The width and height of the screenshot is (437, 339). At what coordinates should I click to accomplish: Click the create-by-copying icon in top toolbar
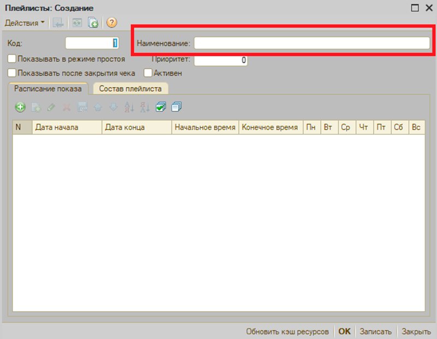tap(93, 23)
